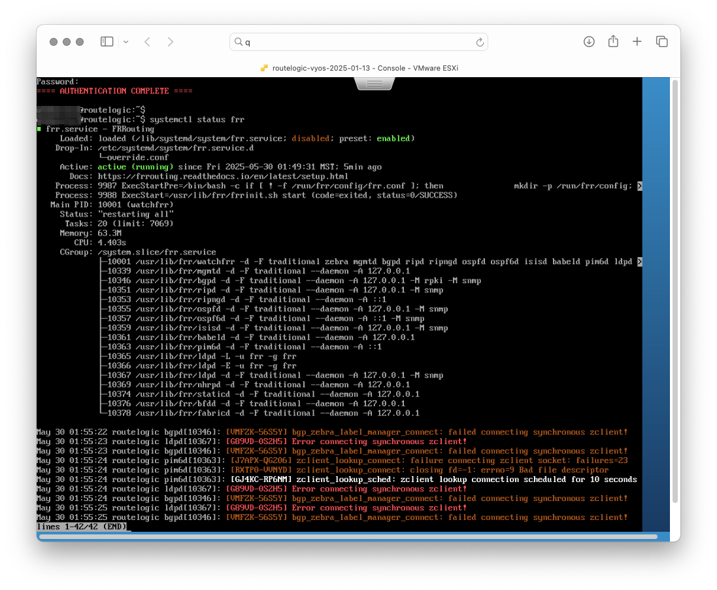Viewport: 717px width, 590px height.
Task: Select the routelogic-vyos Console tab title
Action: pos(365,68)
